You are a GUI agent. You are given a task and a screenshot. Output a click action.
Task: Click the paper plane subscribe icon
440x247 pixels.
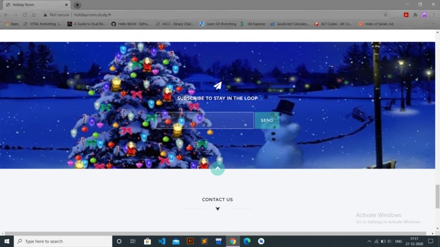[217, 86]
